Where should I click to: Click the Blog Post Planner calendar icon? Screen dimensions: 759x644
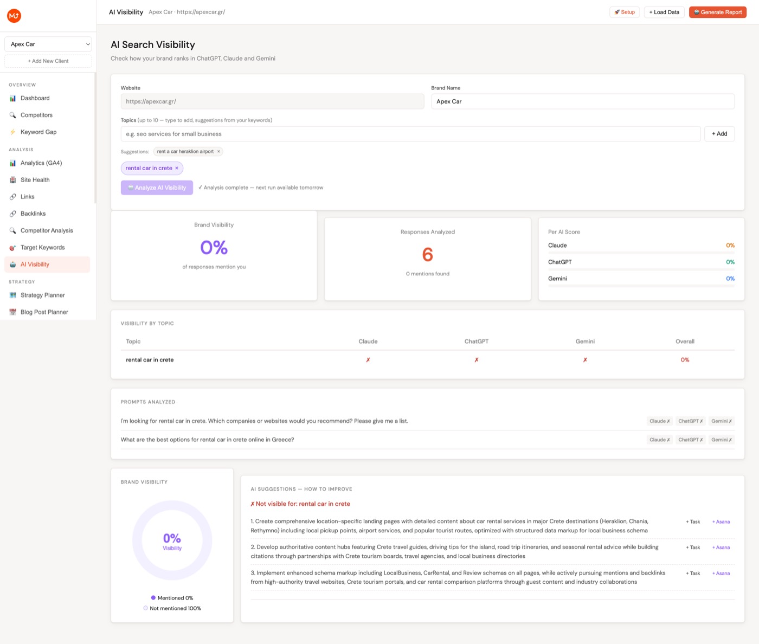(x=12, y=312)
